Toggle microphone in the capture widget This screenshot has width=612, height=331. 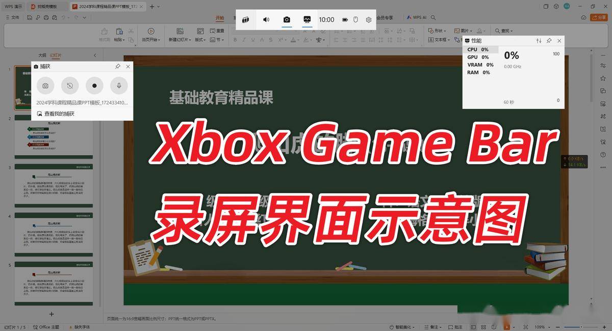coord(119,86)
